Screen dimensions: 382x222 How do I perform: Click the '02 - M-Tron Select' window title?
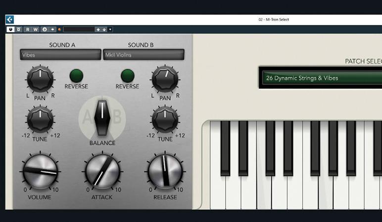pos(274,20)
